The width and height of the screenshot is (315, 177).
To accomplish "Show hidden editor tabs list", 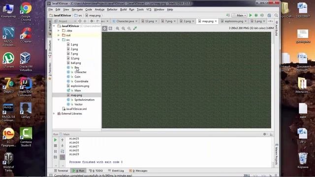I will point(270,21).
